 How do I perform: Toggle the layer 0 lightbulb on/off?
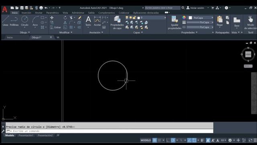tap(127, 18)
